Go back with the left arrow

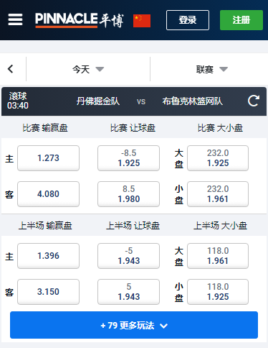coord(11,69)
